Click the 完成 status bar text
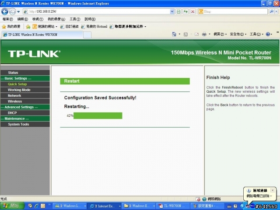The width and height of the screenshot is (280, 210). [x=4, y=199]
